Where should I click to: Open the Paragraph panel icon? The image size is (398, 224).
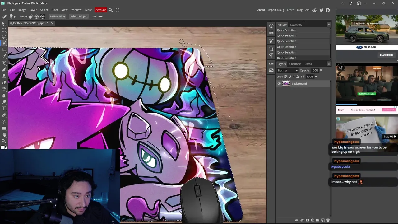point(271,55)
